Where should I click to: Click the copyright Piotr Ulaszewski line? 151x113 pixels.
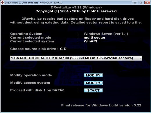point(76,11)
